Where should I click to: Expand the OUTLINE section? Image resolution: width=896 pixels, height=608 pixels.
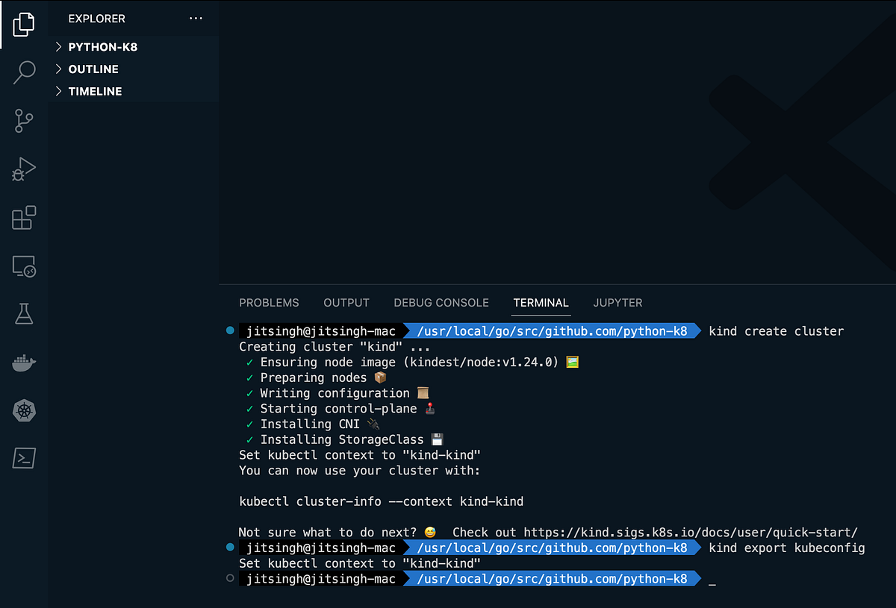tap(92, 69)
